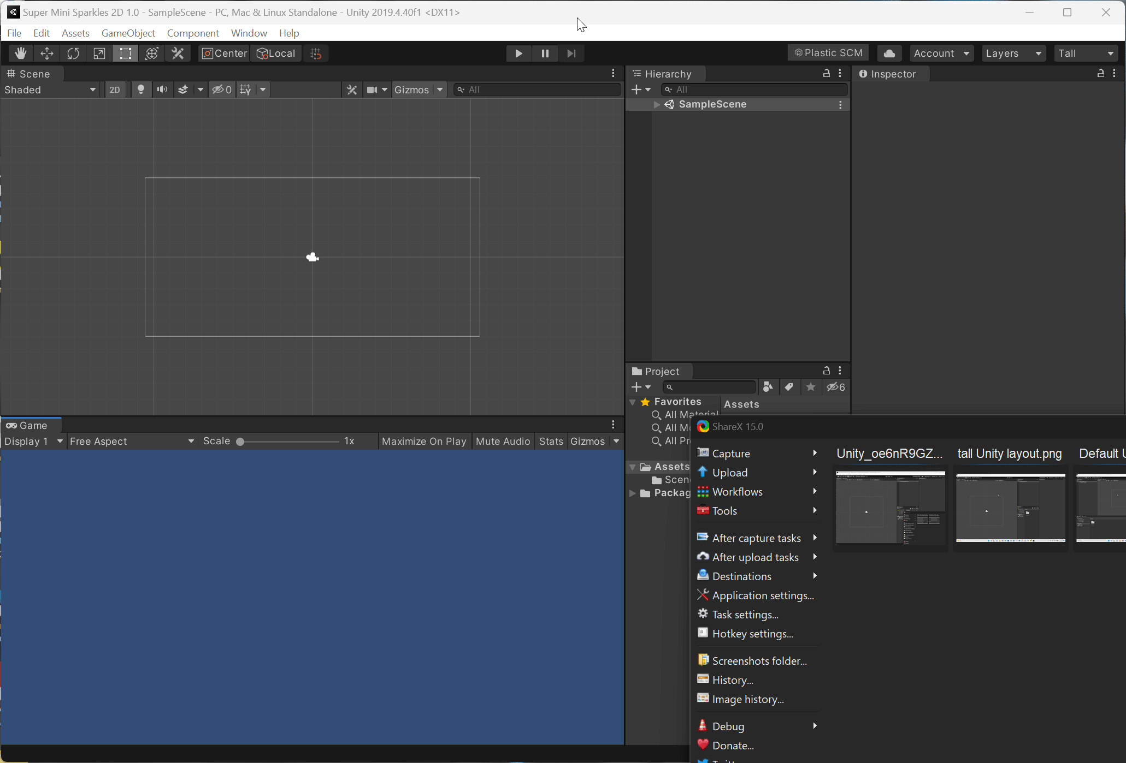Screen dimensions: 1126x763
Task: Open ShareX Screenshots folder
Action: click(x=758, y=660)
